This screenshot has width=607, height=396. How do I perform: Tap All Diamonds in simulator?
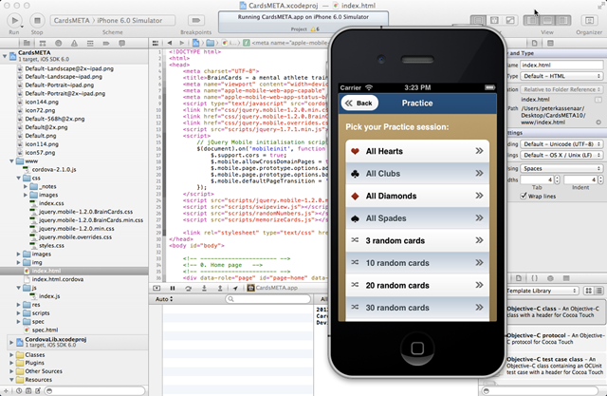(x=417, y=196)
